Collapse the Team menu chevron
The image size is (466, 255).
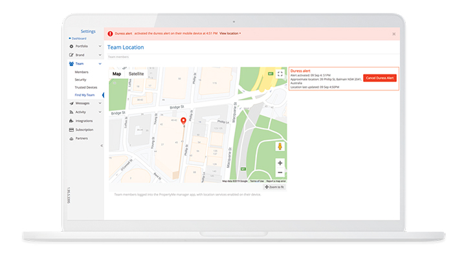[x=100, y=63]
